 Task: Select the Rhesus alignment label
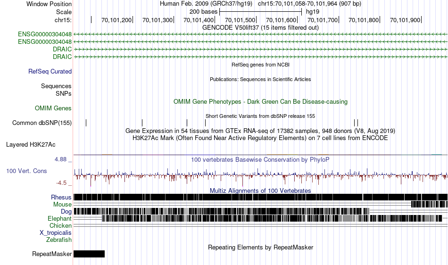coord(61,197)
